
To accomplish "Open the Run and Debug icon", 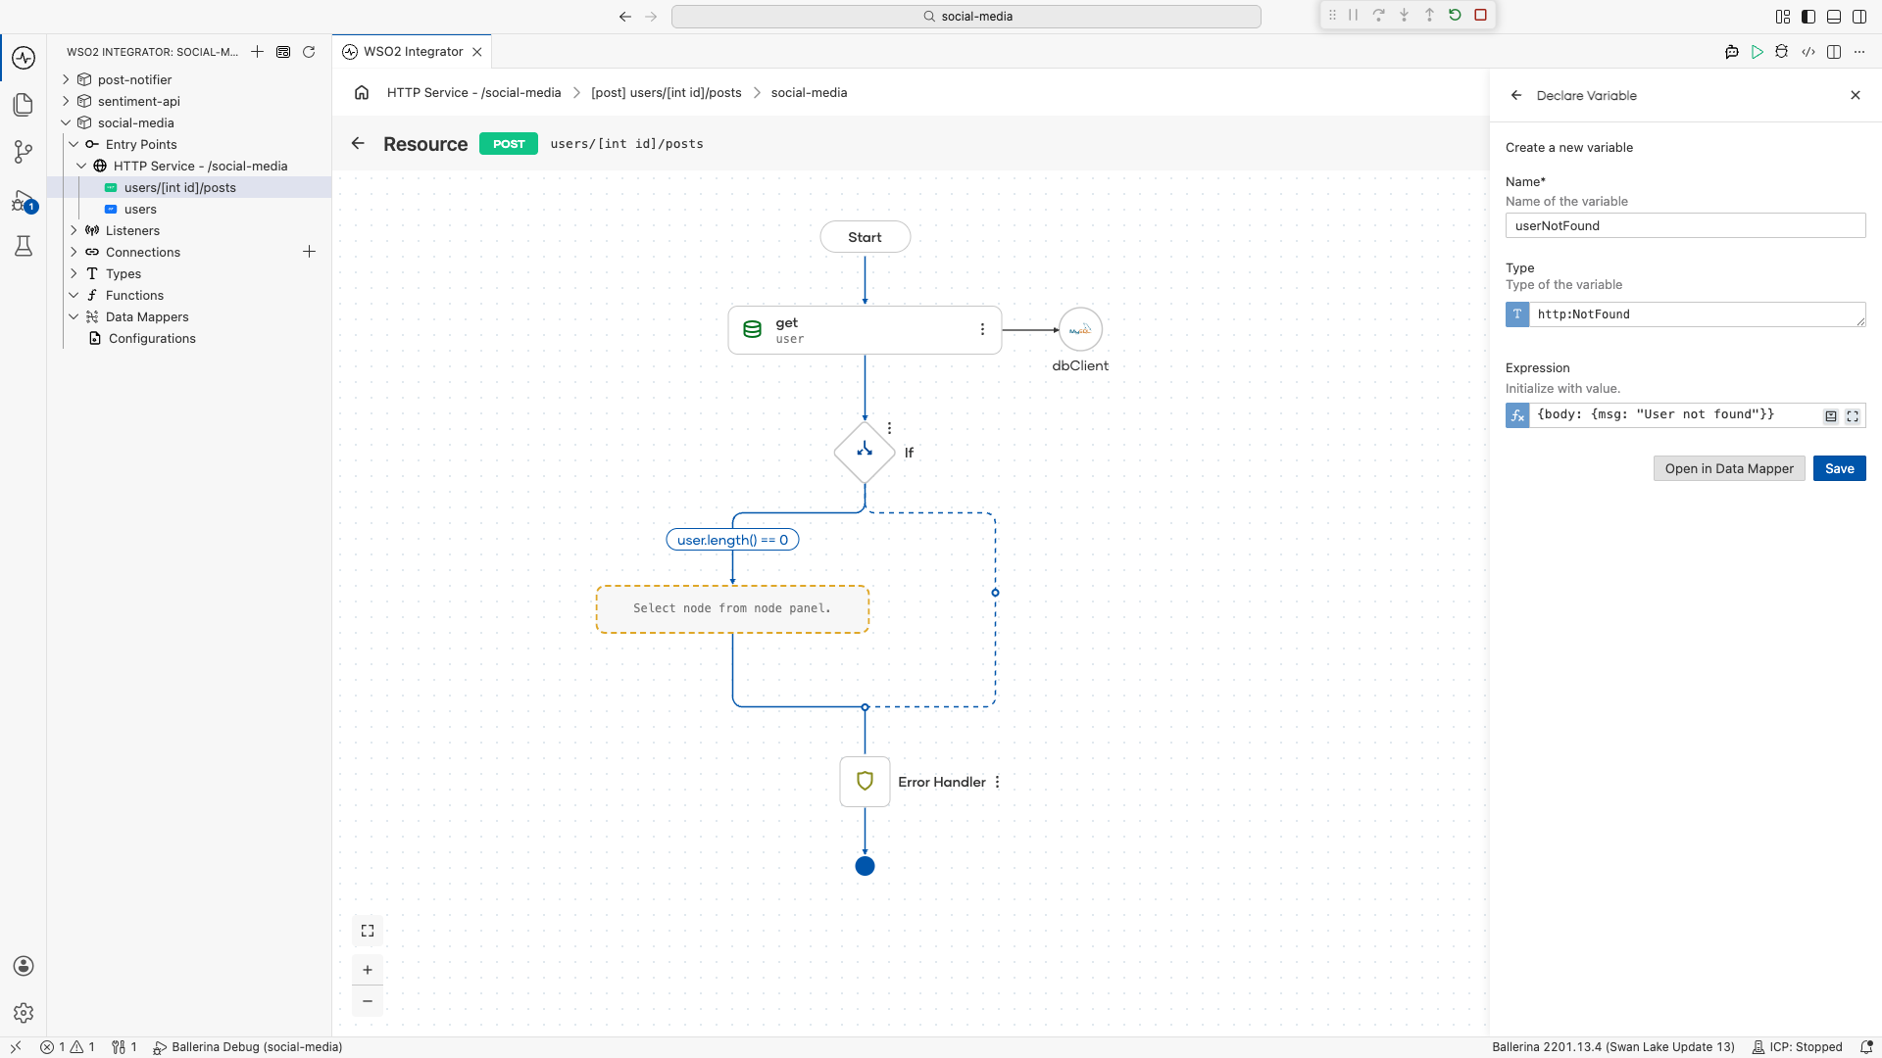I will [24, 202].
